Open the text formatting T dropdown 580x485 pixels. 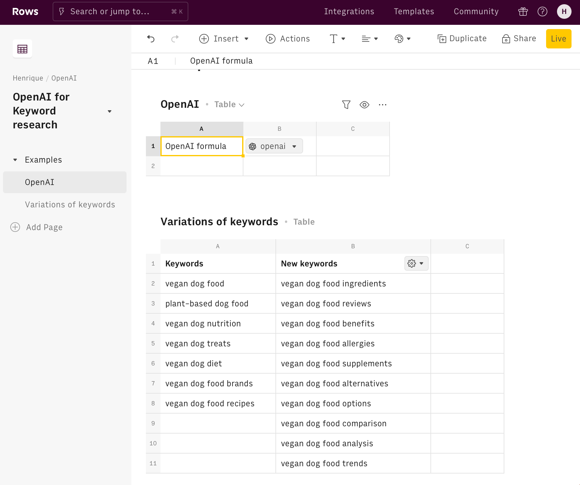337,39
